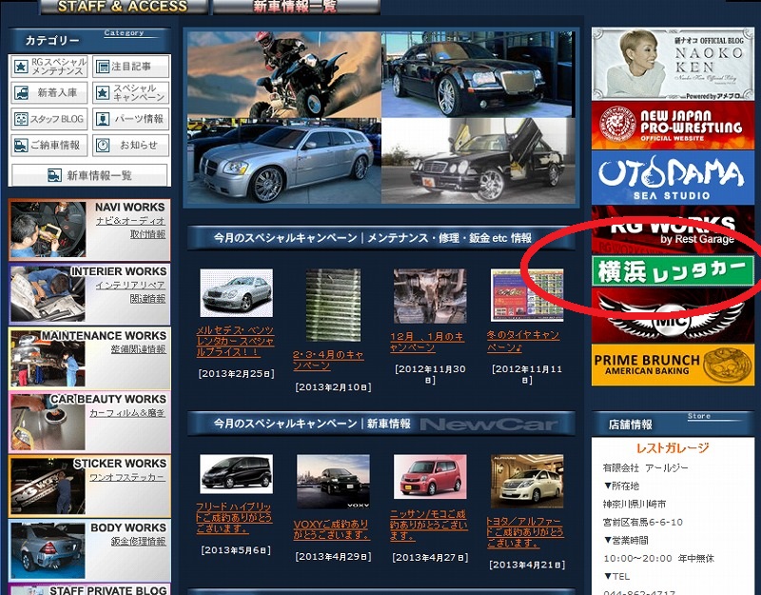The image size is (761, 595).
Task: Open the 横浜レンタカー green banner
Action: 673,271
